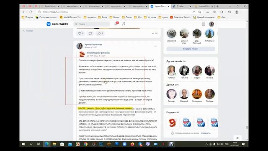Viewport: 268px width, 151px height.
Task: Open Windows Start menu
Action: 23,144
